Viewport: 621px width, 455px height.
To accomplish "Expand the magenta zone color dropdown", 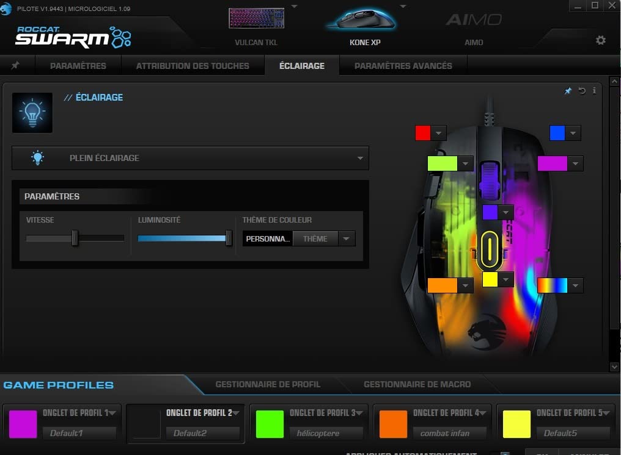I will (575, 163).
